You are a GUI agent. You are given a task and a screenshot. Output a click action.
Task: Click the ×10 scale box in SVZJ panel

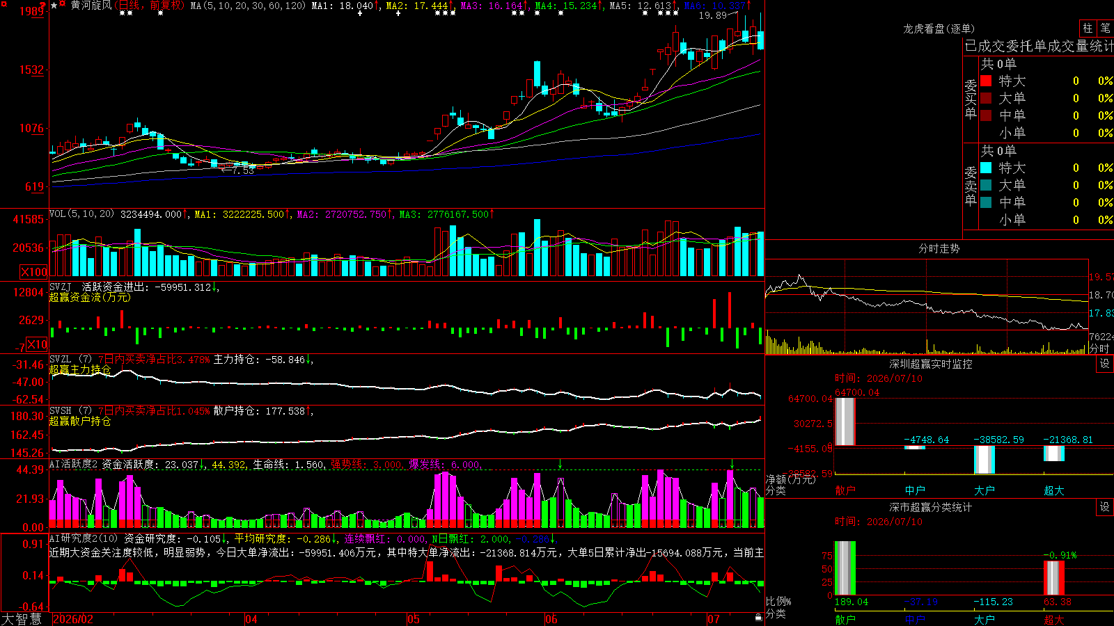(37, 344)
